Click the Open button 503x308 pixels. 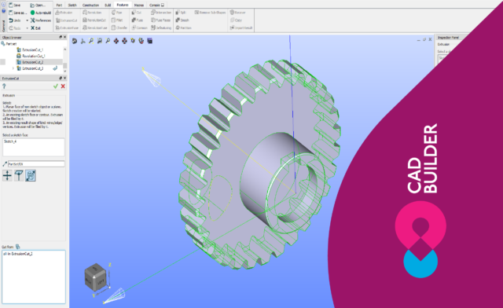(x=38, y=5)
